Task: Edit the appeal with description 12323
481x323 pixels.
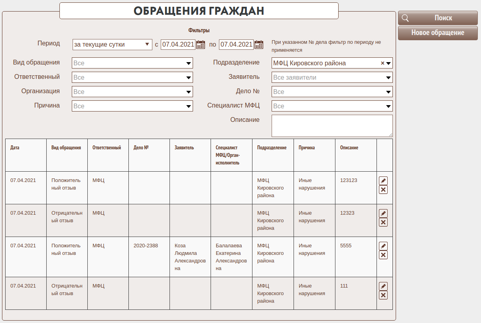Action: (x=383, y=213)
